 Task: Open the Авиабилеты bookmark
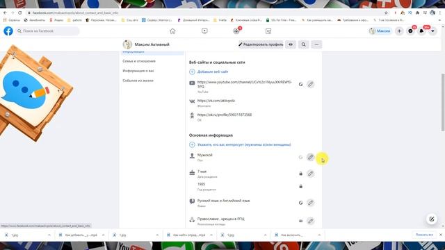[35, 20]
